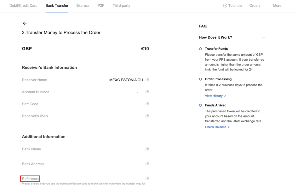
Task: Select the Bank Transfer tab
Action: (57, 6)
